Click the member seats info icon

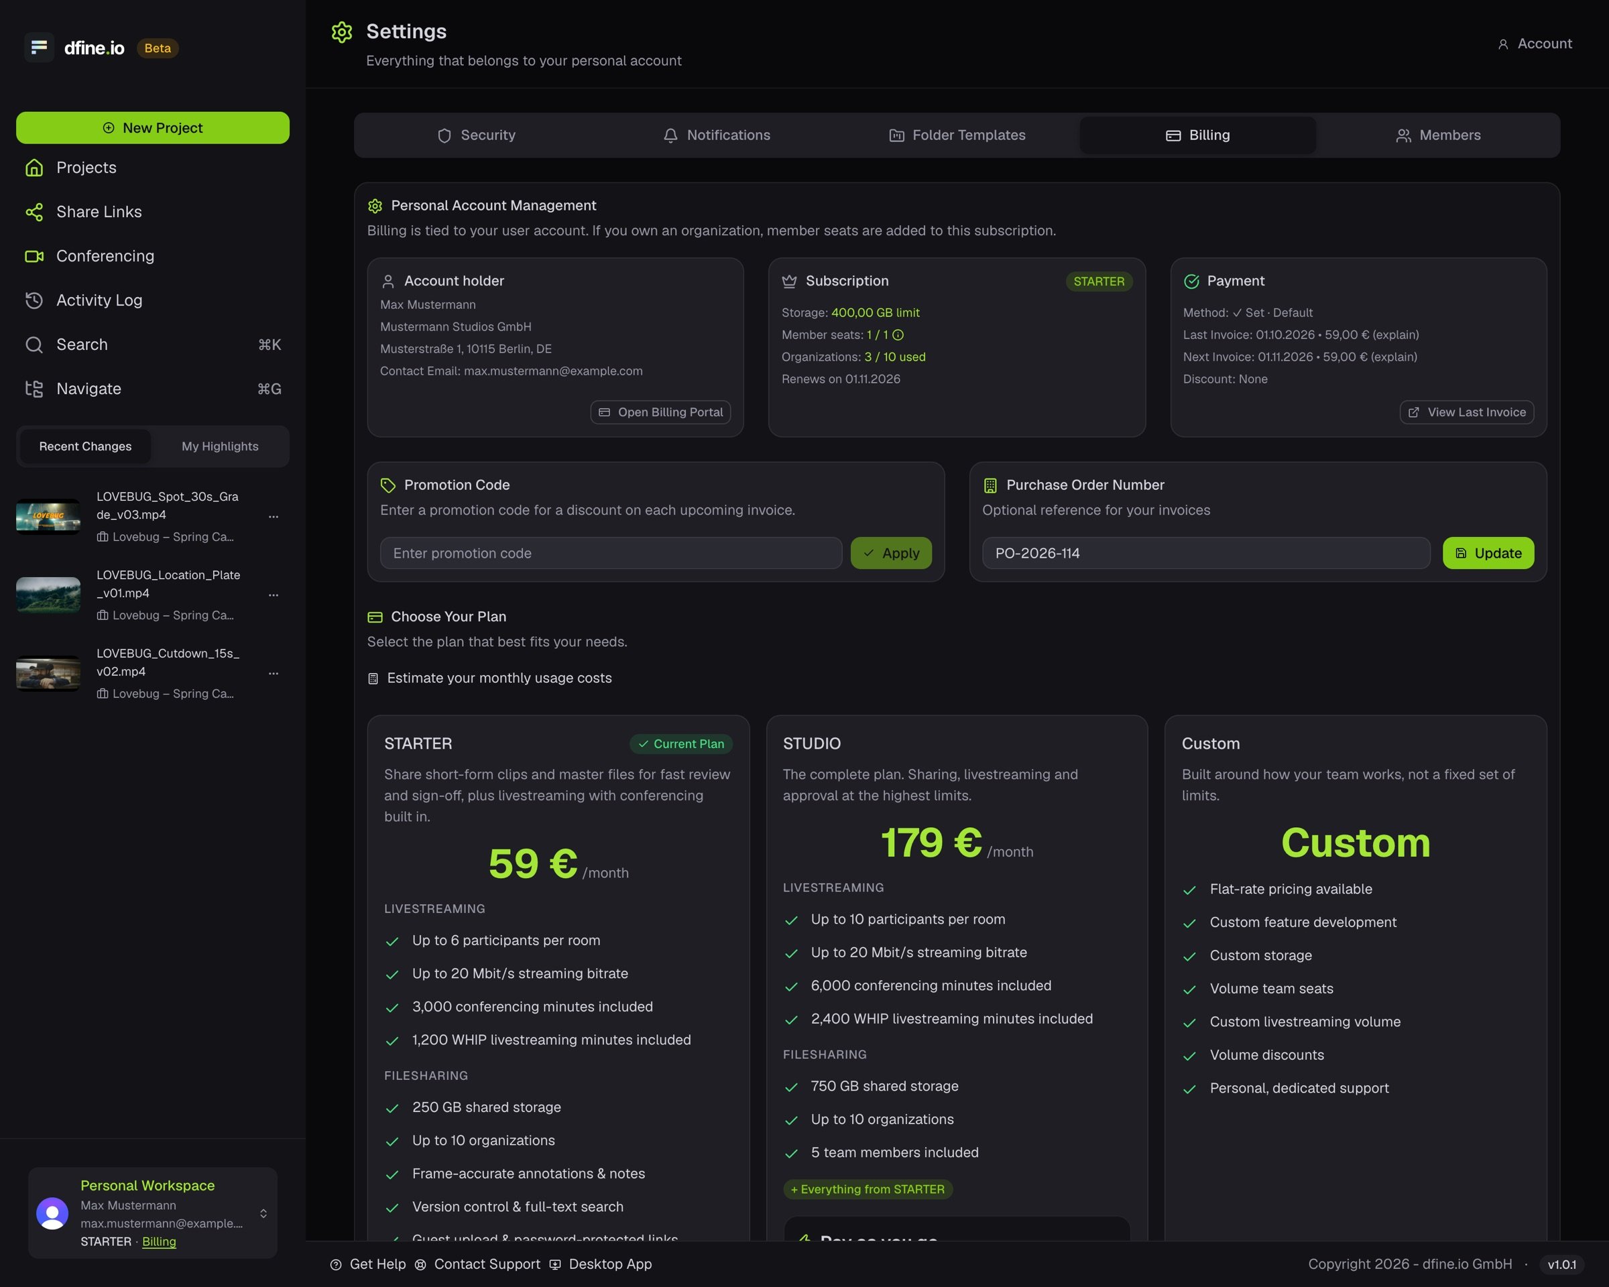click(x=898, y=335)
